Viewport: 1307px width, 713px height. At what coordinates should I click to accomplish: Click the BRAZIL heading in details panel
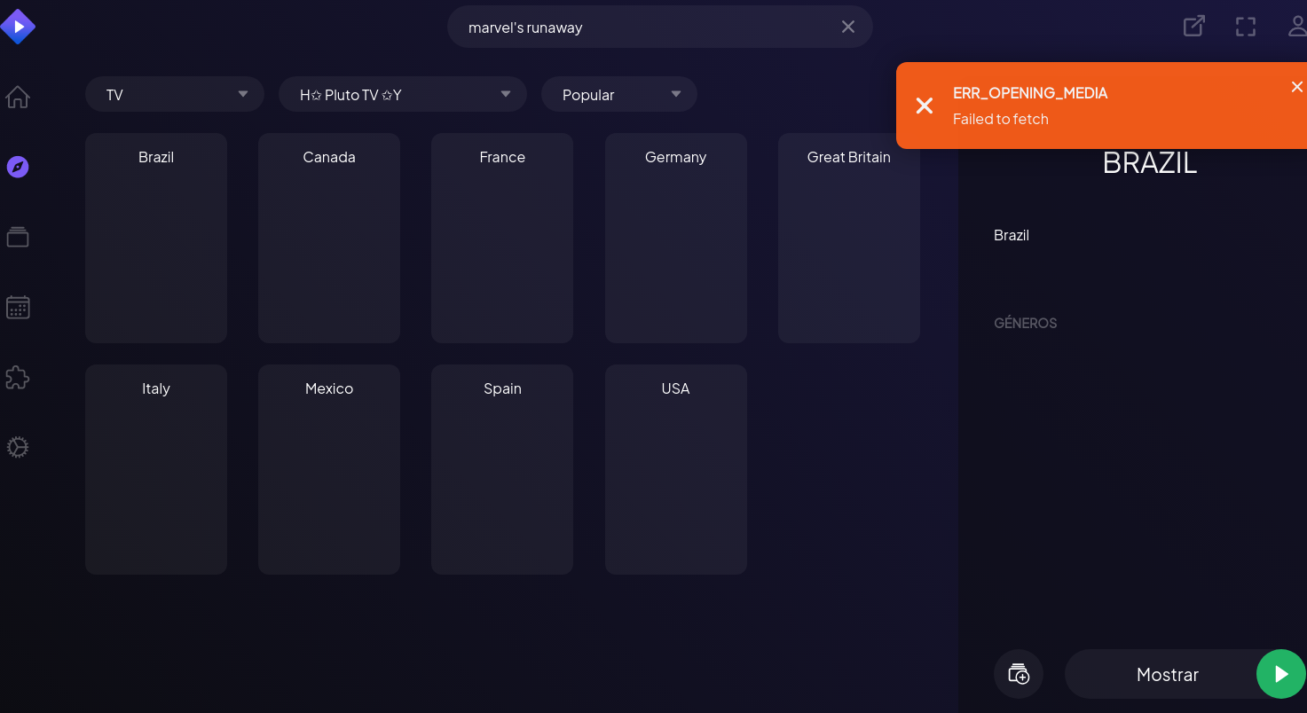pos(1150,162)
